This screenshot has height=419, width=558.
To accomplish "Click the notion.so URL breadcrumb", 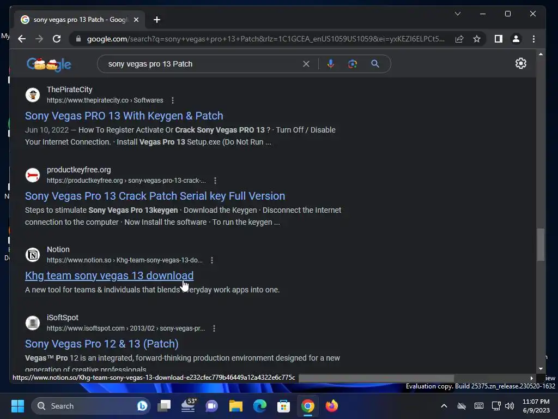I will (125, 260).
